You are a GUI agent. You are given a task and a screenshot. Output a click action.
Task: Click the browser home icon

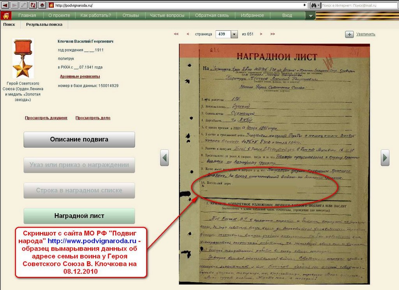coord(42,5)
